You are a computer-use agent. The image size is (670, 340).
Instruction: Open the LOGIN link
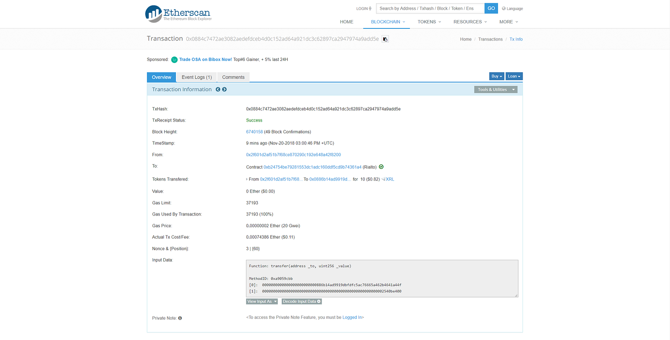[364, 8]
